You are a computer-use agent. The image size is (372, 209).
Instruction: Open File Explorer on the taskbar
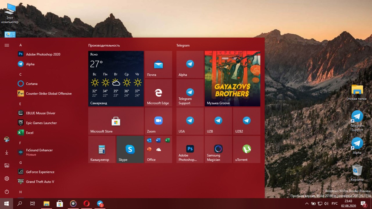pyautogui.click(x=46, y=203)
